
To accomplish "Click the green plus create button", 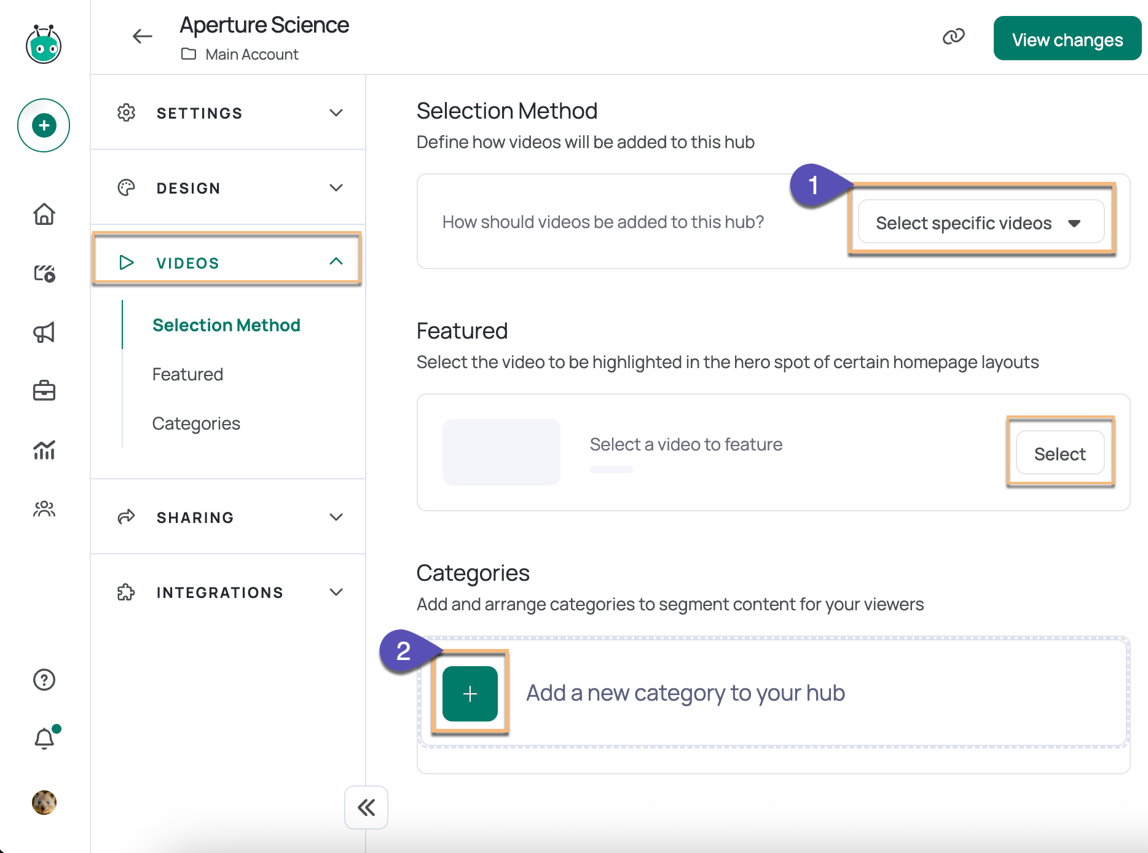I will click(44, 125).
